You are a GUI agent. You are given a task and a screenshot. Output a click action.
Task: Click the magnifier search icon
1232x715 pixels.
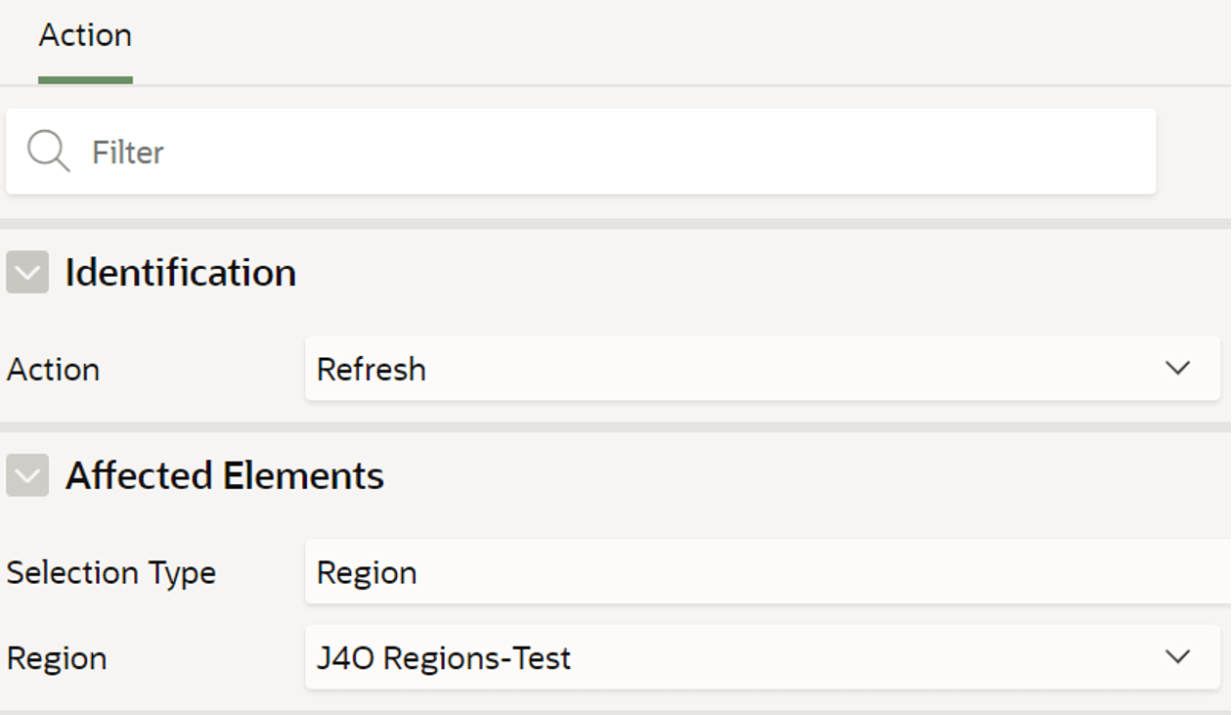pyautogui.click(x=48, y=152)
